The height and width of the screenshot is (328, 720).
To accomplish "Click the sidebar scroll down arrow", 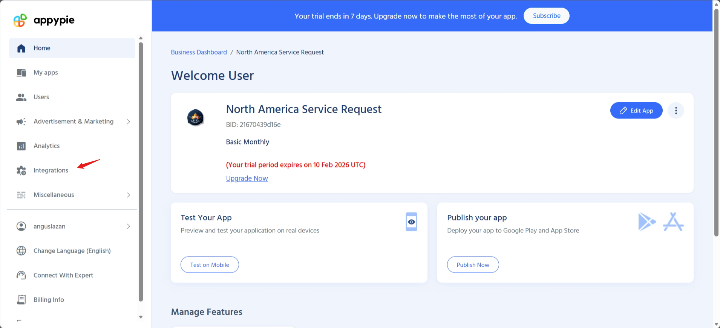I will click(x=141, y=317).
